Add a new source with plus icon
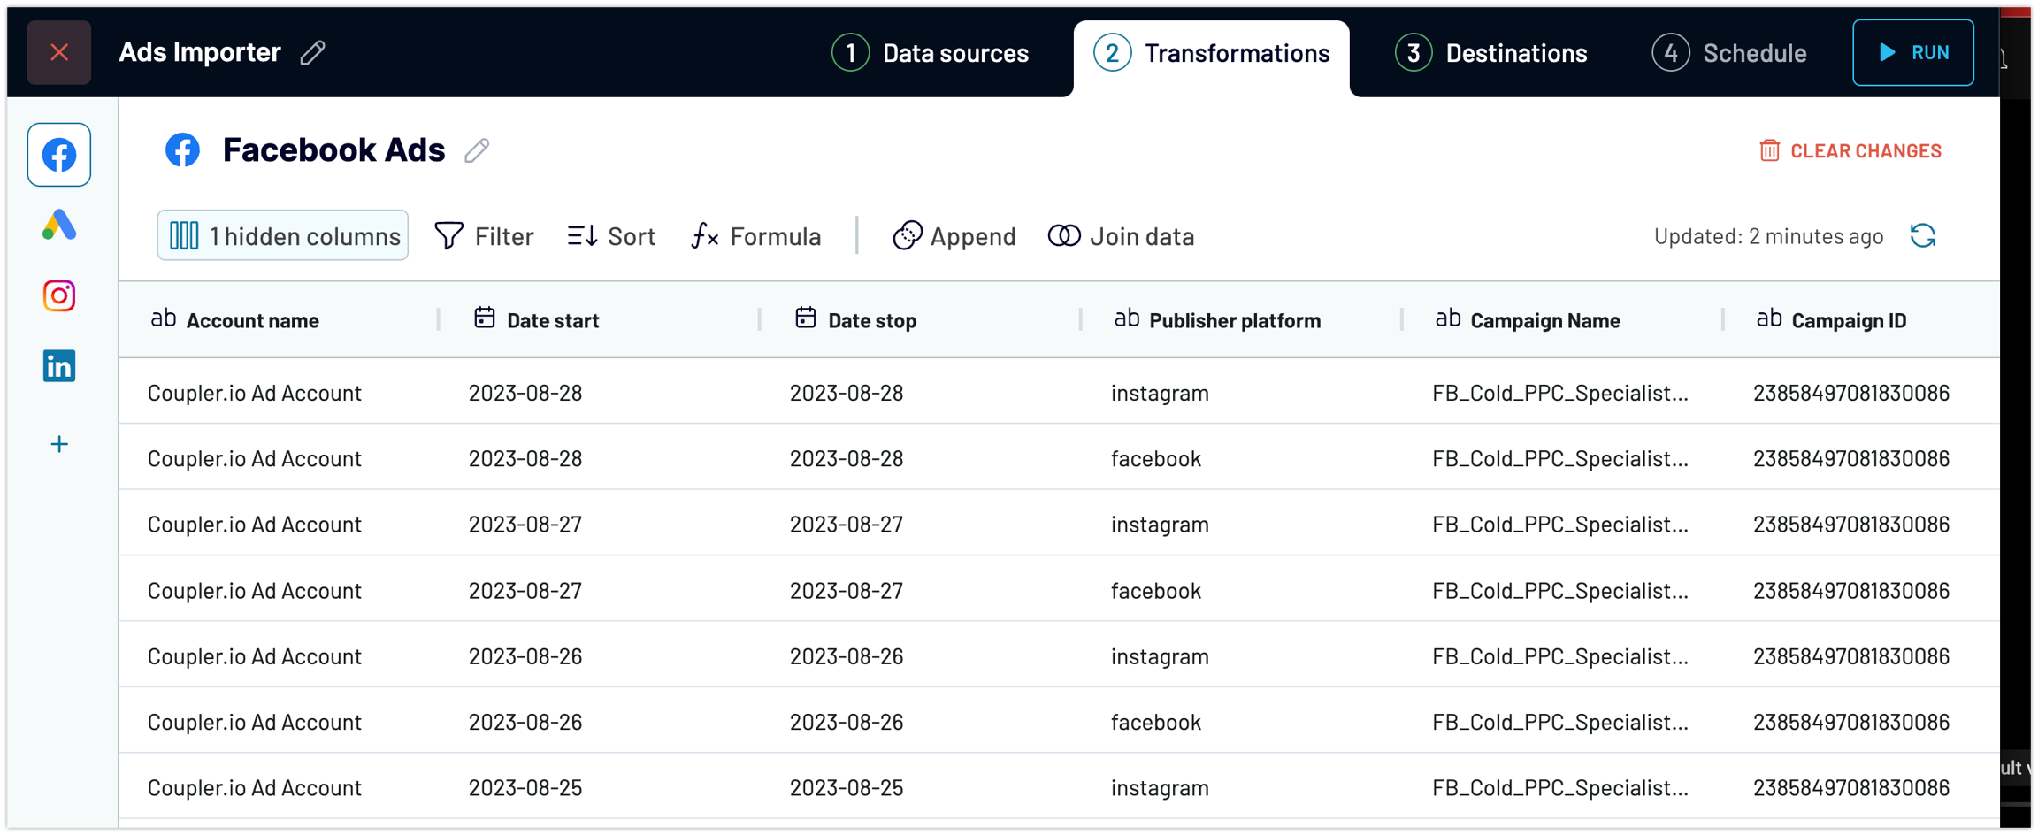 58,444
